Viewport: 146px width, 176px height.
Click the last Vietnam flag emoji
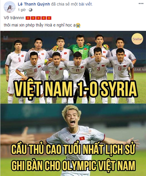click(49, 18)
